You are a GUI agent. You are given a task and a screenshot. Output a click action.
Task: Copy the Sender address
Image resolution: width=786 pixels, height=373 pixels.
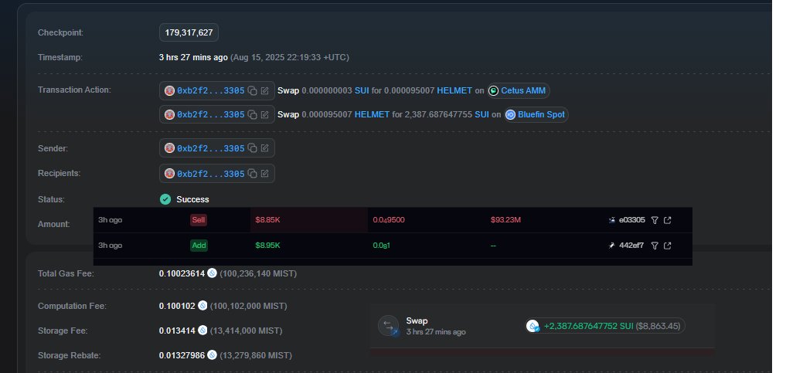pos(253,148)
